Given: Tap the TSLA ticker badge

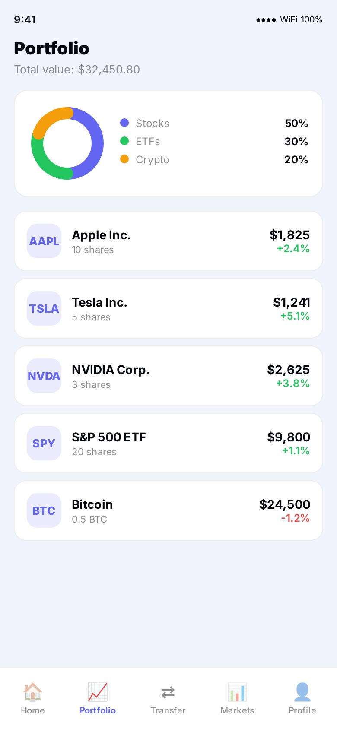Looking at the screenshot, I should pyautogui.click(x=44, y=308).
